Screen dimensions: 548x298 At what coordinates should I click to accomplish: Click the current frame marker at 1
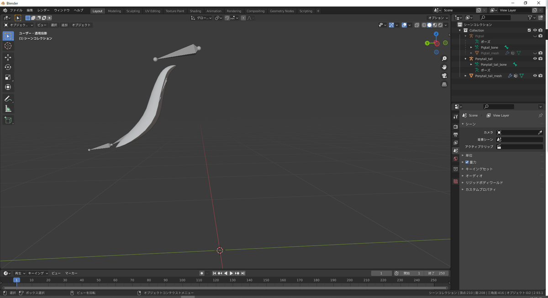[16, 280]
